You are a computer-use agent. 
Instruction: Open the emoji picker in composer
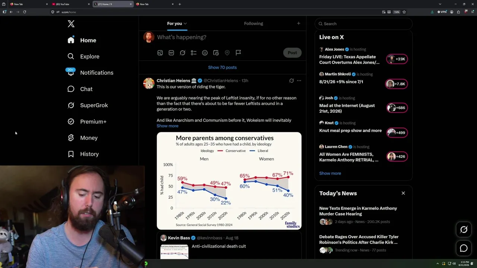click(x=205, y=53)
